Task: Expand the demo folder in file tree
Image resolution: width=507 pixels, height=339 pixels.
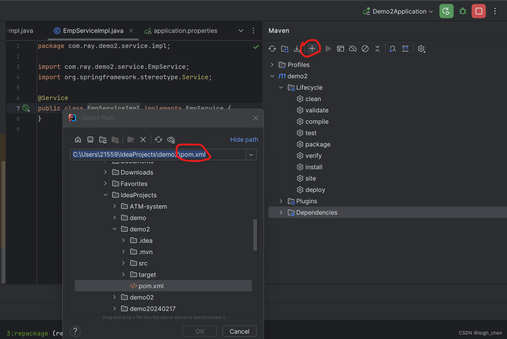Action: (115, 218)
